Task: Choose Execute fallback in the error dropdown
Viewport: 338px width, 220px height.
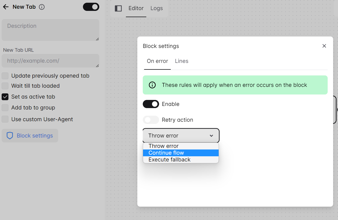Action: point(169,160)
